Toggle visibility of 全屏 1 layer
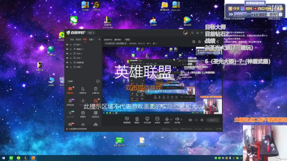Image resolution: width=287 pixels, height=161 pixels. (67, 67)
